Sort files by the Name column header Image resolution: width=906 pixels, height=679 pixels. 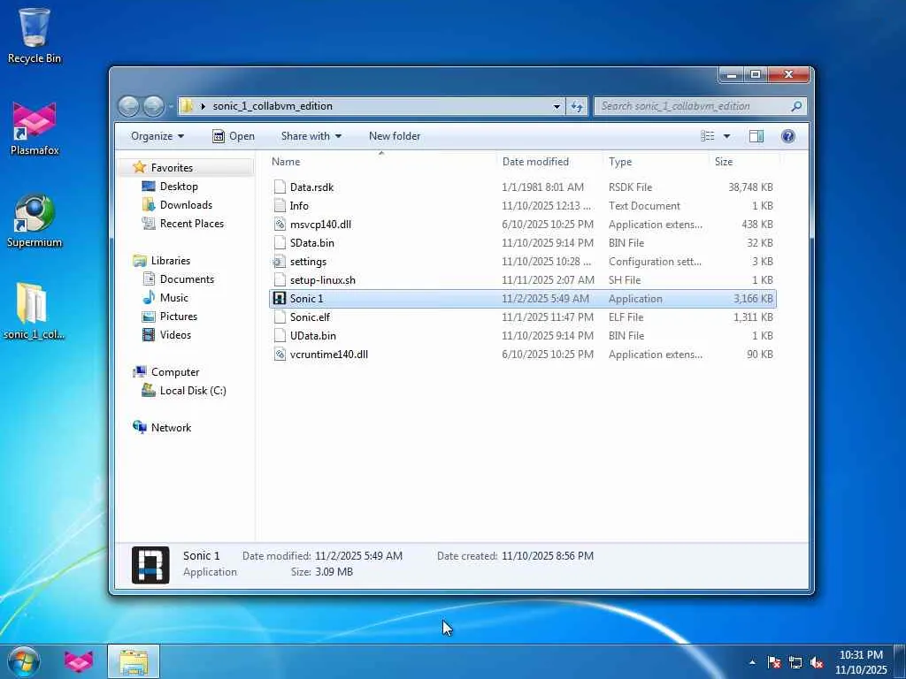tap(381, 162)
